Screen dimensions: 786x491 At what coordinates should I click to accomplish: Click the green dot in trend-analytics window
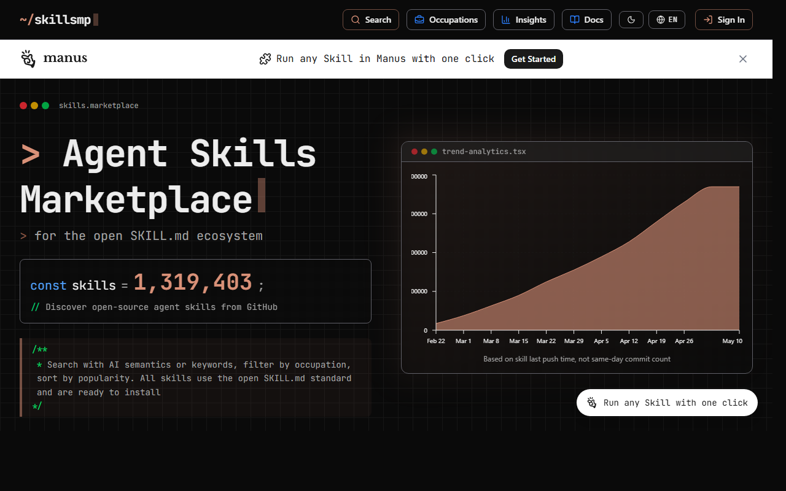point(434,152)
